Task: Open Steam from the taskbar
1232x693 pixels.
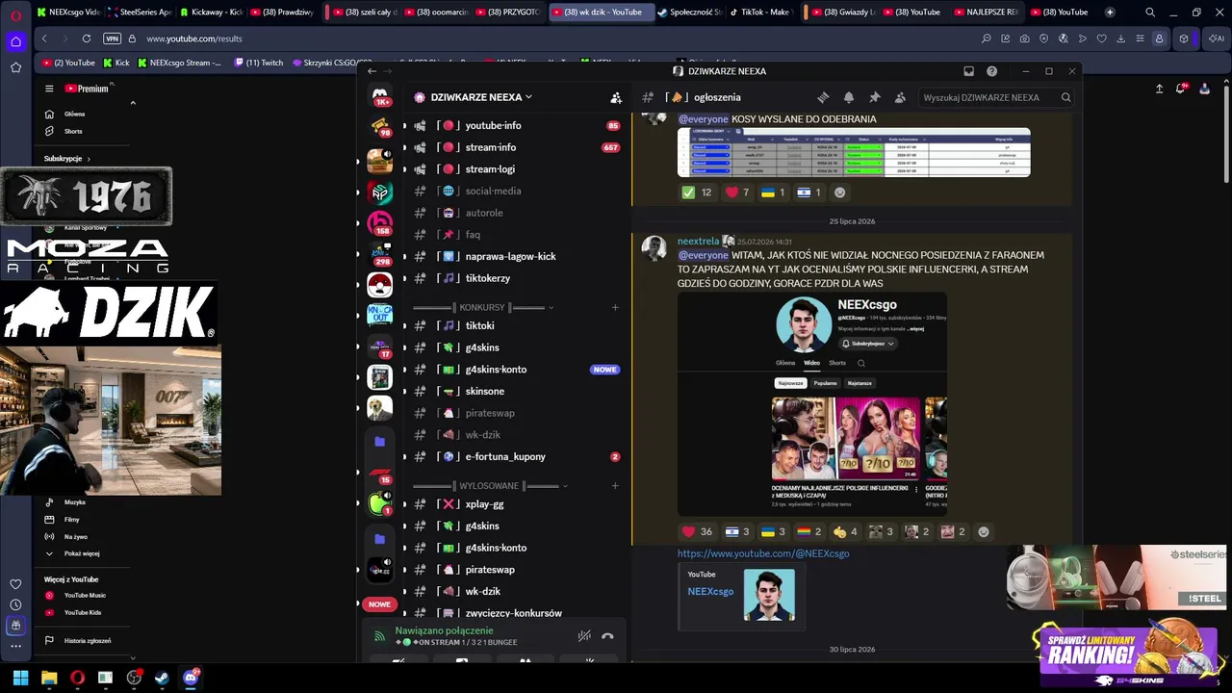Action: tap(162, 678)
